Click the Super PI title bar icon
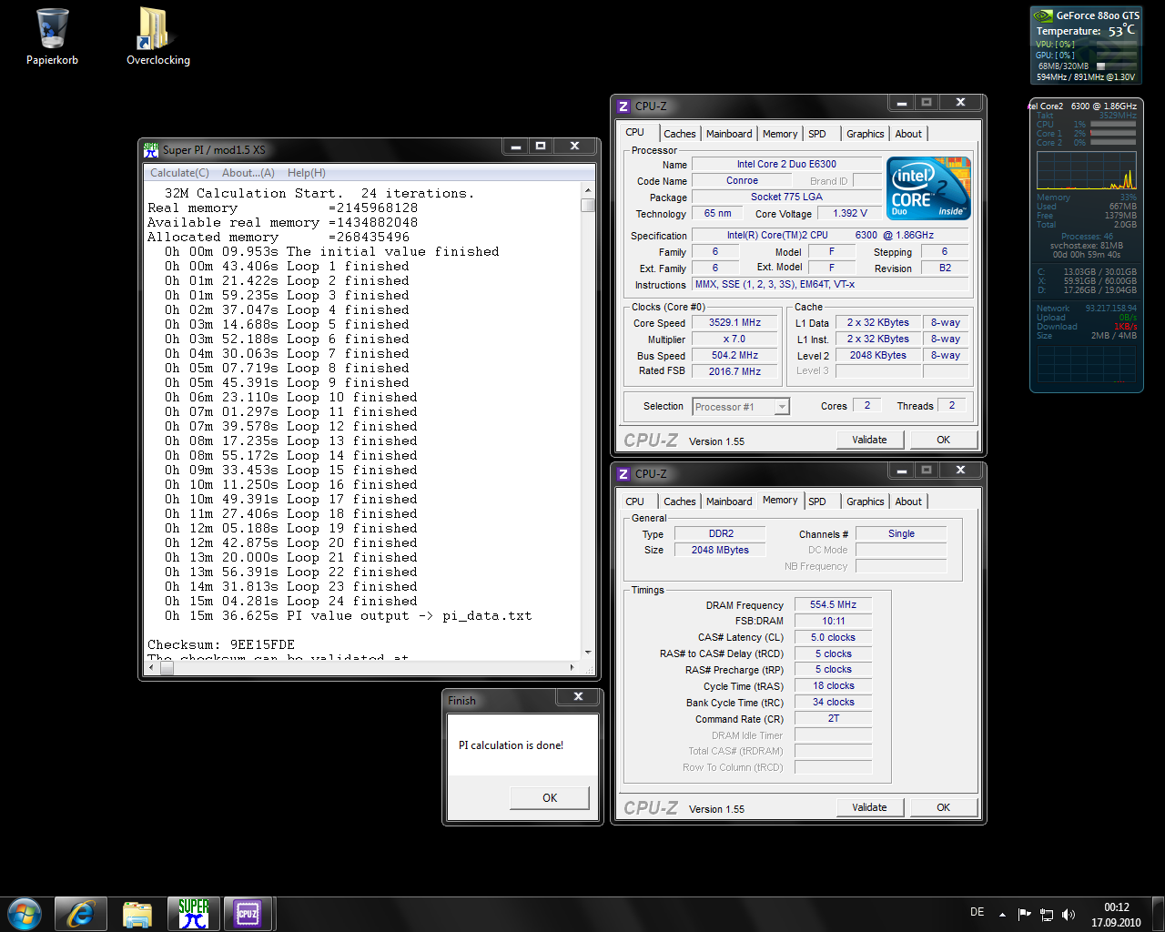This screenshot has height=932, width=1165. pyautogui.click(x=151, y=150)
